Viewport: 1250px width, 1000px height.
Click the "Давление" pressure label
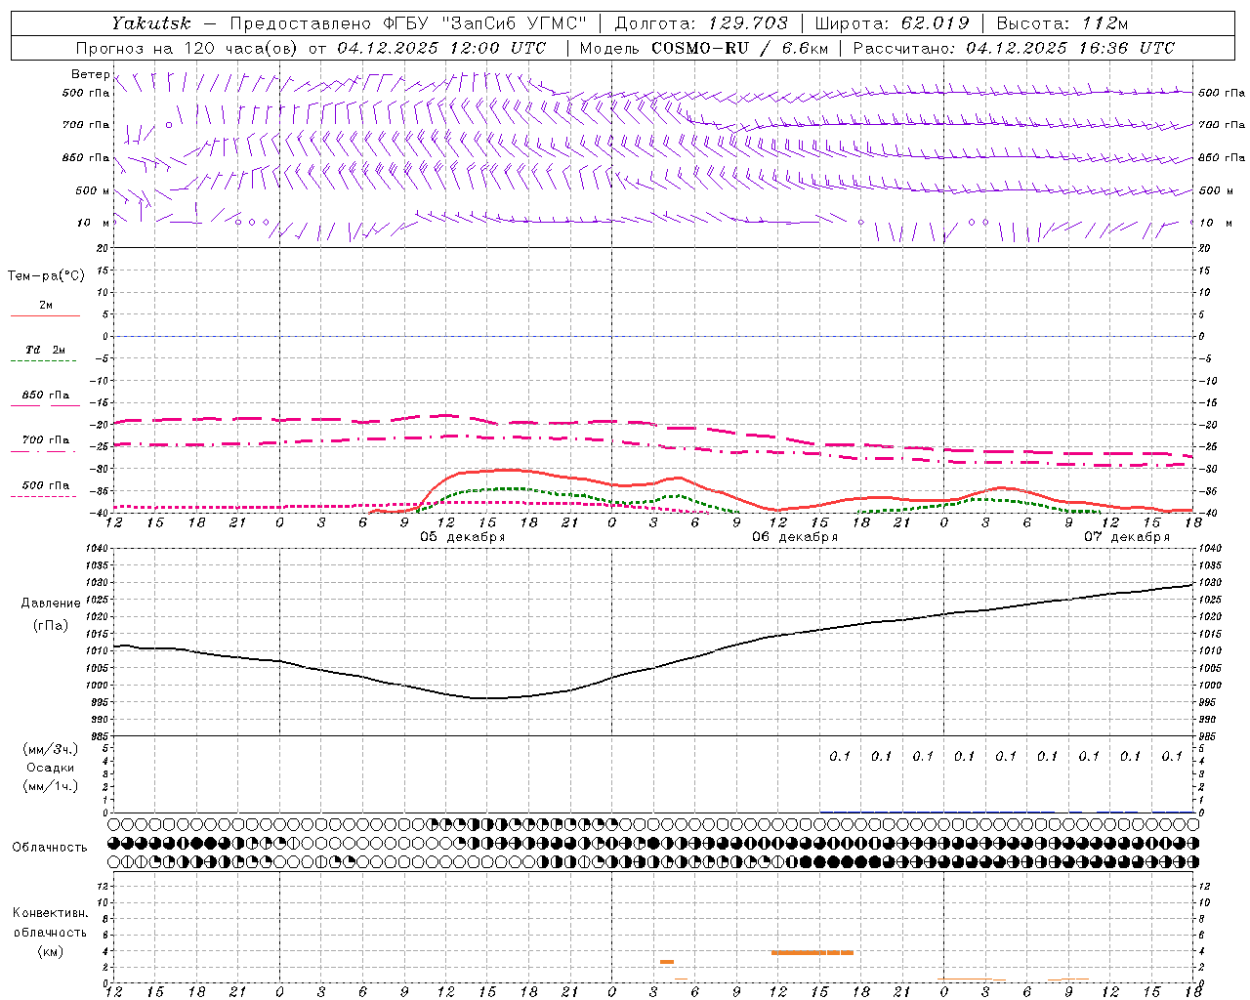pos(51,604)
